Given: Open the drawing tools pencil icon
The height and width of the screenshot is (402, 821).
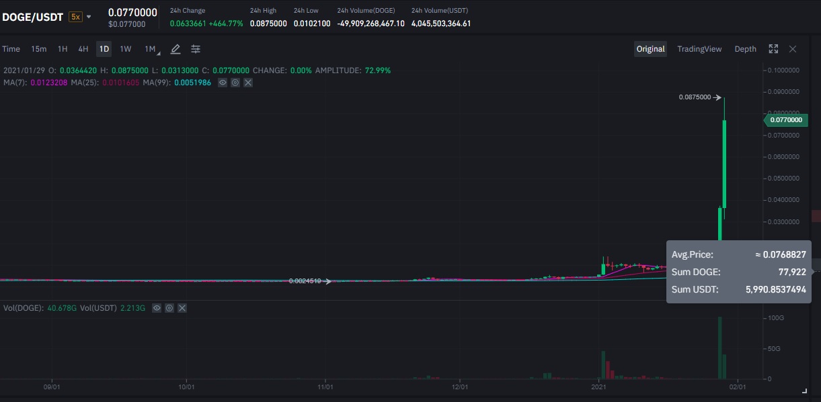Looking at the screenshot, I should 175,49.
